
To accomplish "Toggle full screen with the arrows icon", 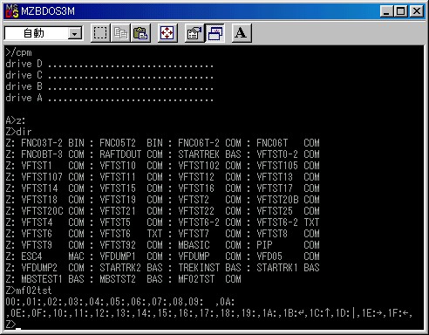I will 167,33.
